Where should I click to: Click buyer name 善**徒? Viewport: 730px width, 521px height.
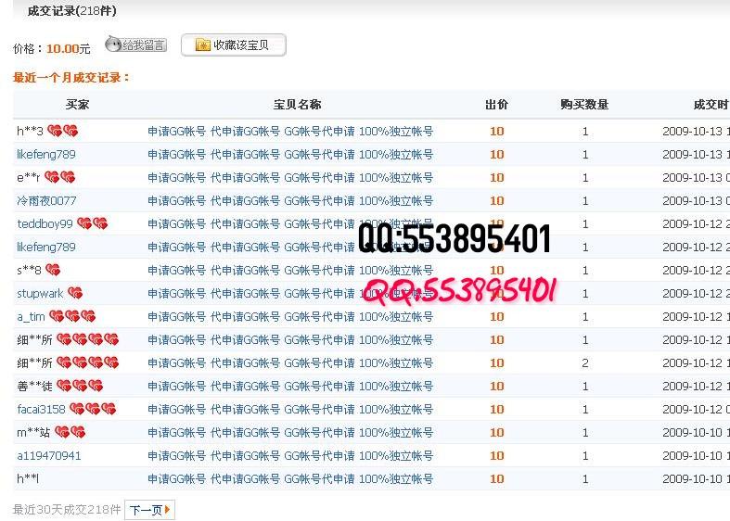point(34,386)
